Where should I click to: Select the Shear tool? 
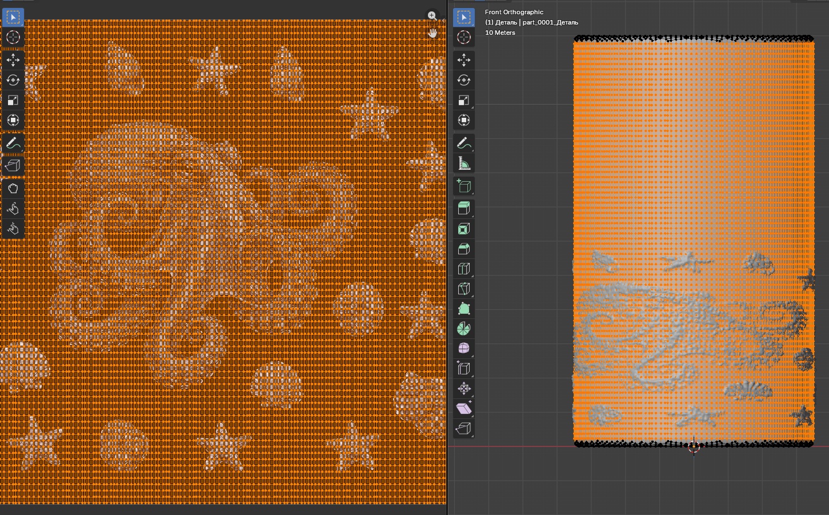(464, 409)
